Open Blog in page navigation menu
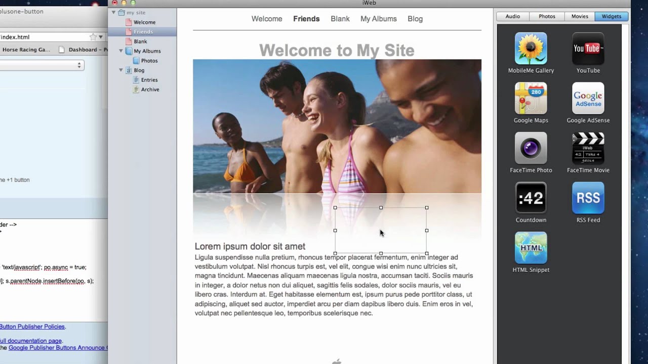The height and width of the screenshot is (364, 648). point(415,19)
